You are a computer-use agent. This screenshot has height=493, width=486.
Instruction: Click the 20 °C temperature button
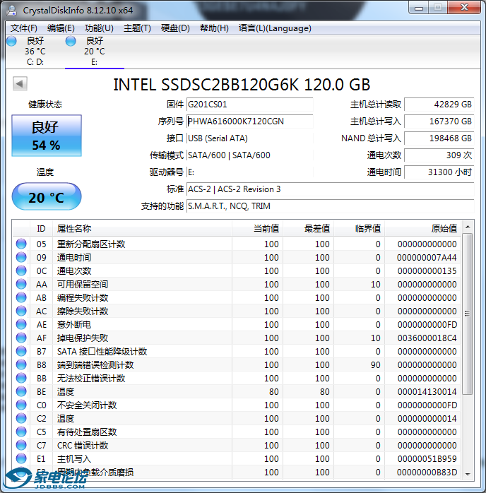(x=47, y=196)
